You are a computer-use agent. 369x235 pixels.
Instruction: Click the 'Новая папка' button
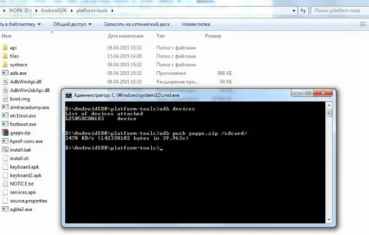click(x=196, y=24)
